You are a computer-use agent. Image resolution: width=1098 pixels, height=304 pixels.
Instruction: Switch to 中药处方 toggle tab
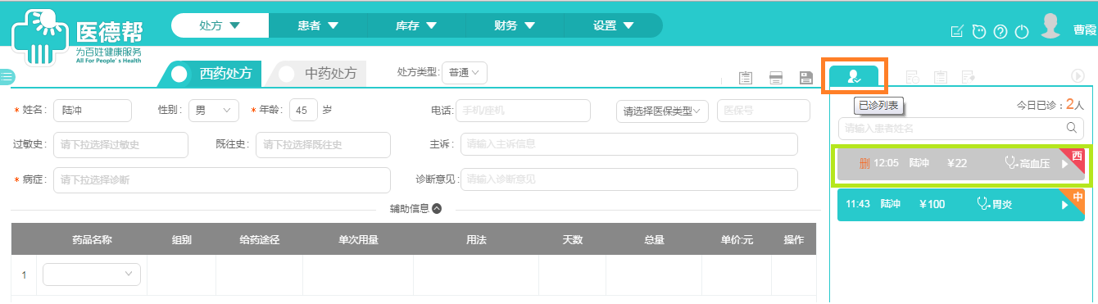(320, 73)
